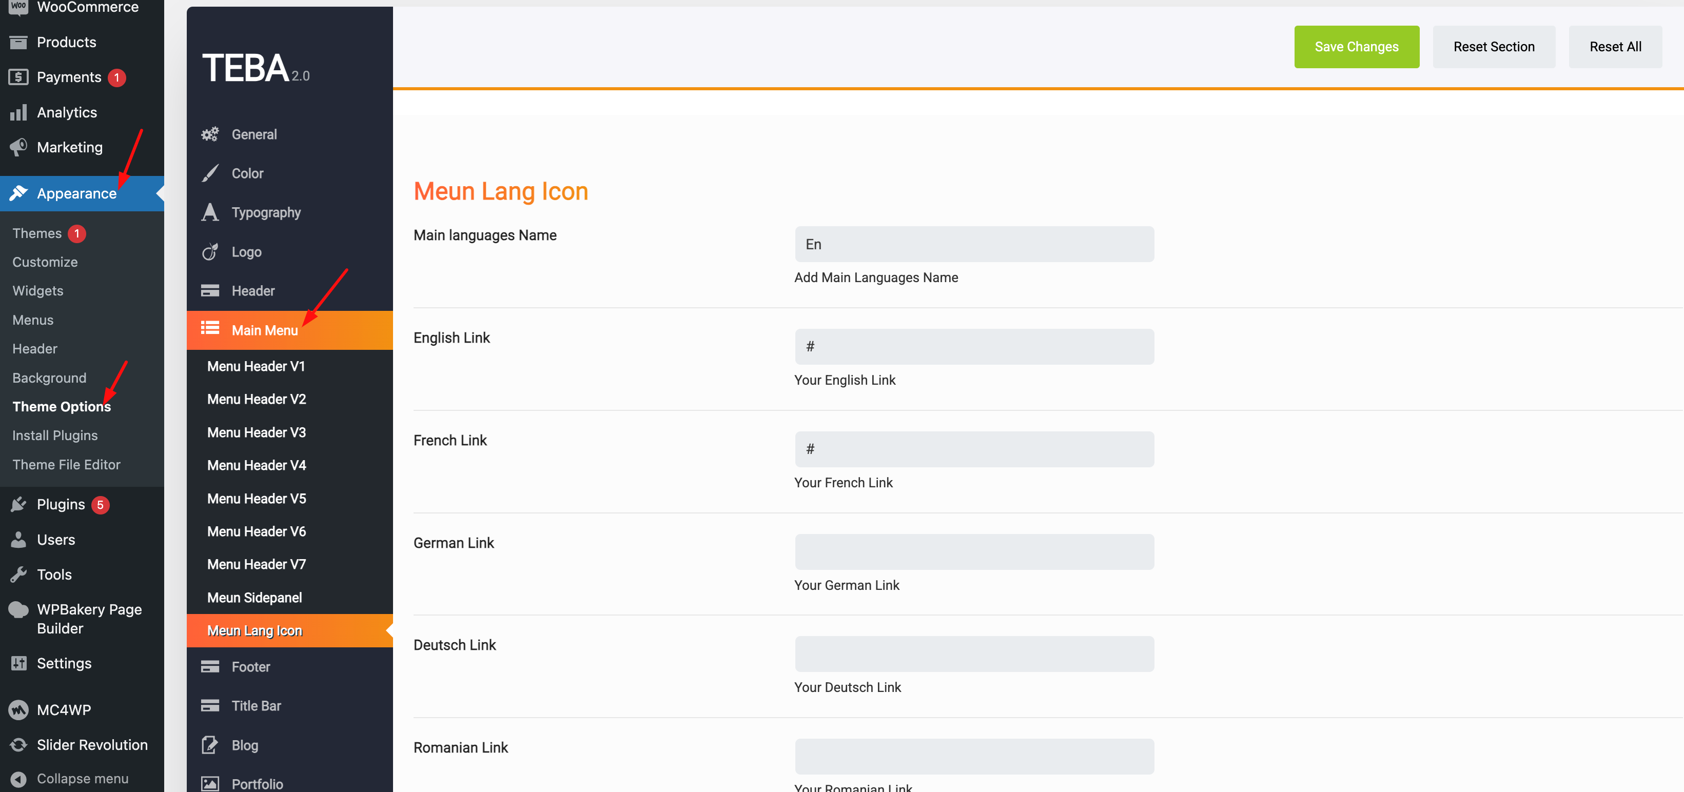Click the General gears icon
Screen dimensions: 1684x792
(210, 134)
